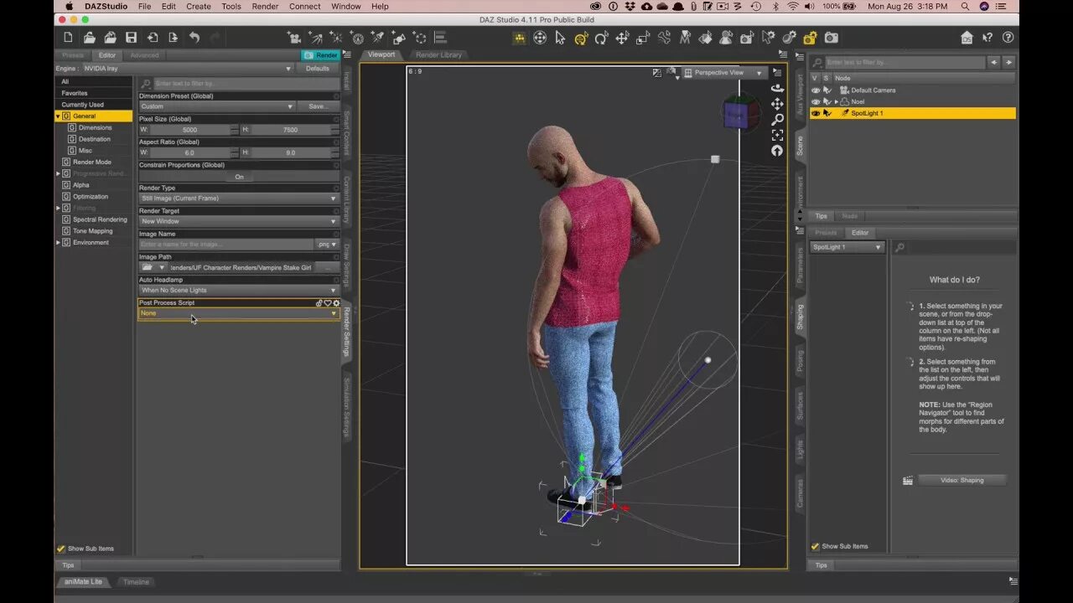Image resolution: width=1073 pixels, height=603 pixels.
Task: Open the Engine NVIDIA Iray dropdown
Action: [x=187, y=69]
